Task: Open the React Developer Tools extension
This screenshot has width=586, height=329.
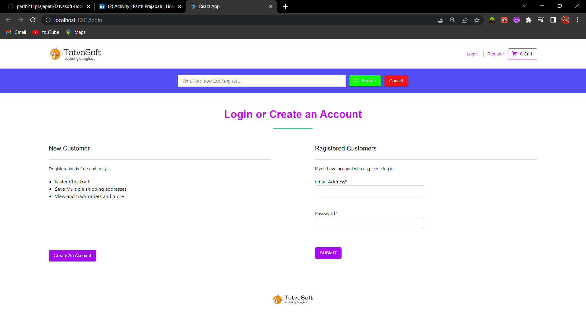Action: pyautogui.click(x=504, y=20)
